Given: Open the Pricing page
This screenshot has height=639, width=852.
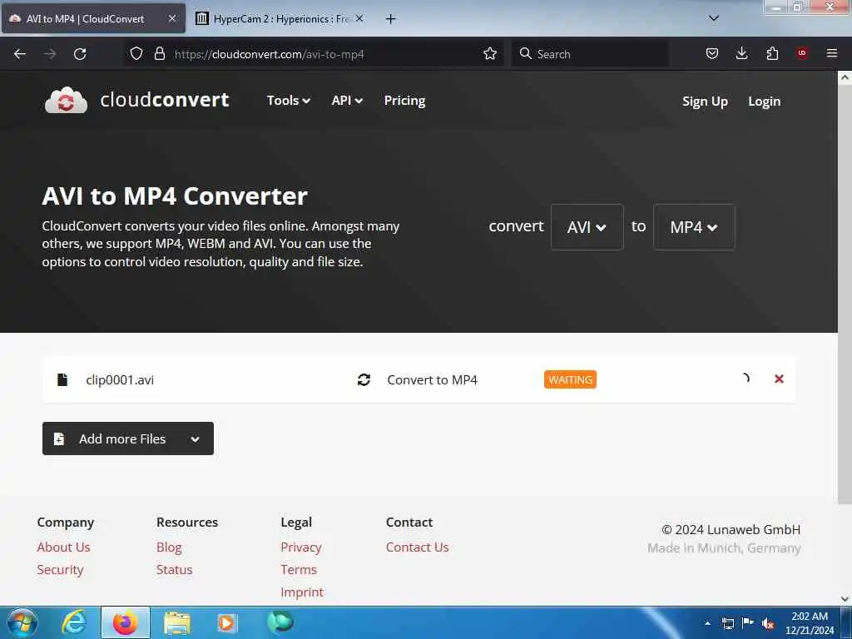Looking at the screenshot, I should coord(405,101).
